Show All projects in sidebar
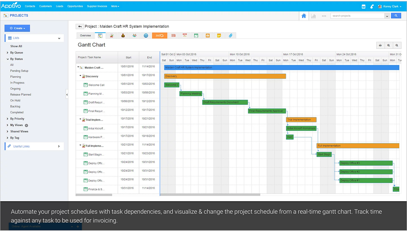 click(x=16, y=46)
